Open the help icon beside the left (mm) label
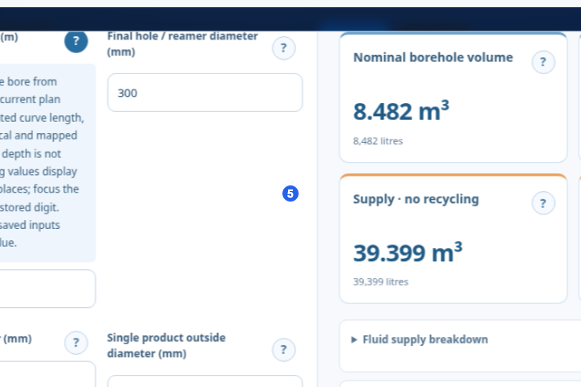The image size is (581, 387). click(76, 343)
